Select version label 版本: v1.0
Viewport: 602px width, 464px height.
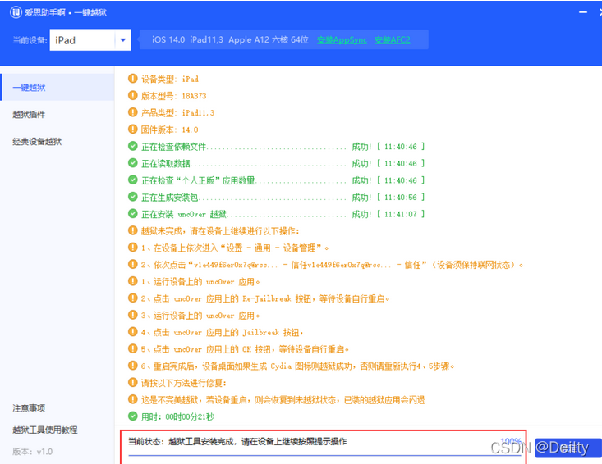(x=33, y=452)
